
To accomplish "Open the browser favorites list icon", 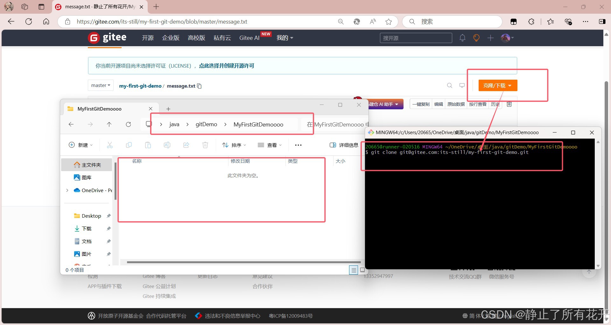I will coord(551,22).
